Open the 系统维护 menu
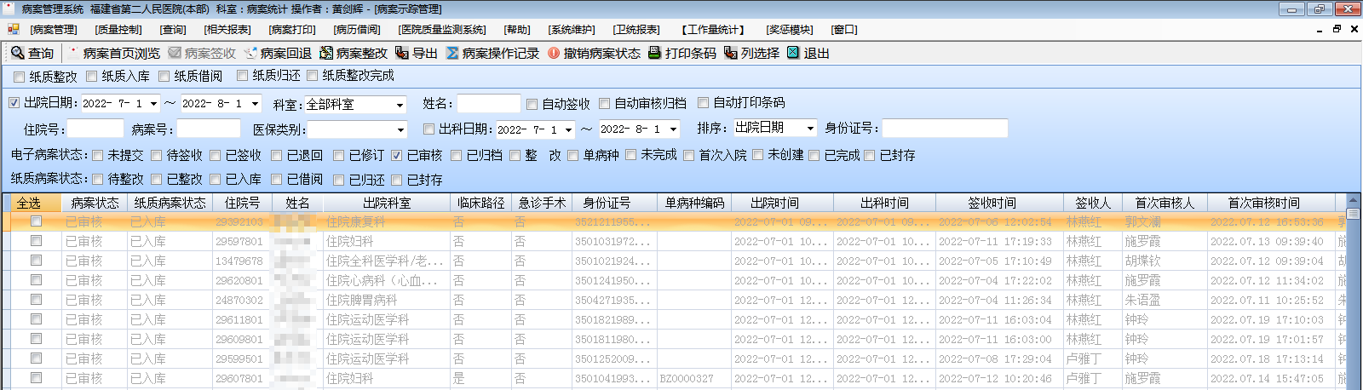Image resolution: width=1363 pixels, height=390 pixels. point(572,30)
